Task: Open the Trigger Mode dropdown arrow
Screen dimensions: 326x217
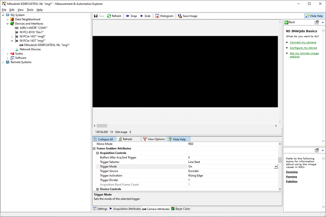Action: coord(276,166)
